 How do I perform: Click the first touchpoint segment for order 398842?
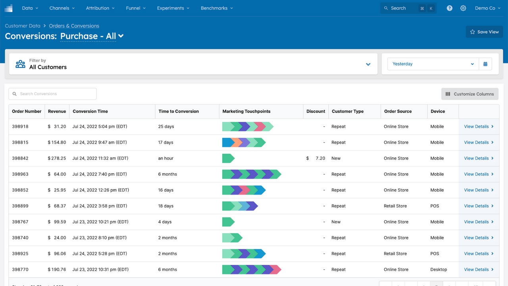point(228,158)
